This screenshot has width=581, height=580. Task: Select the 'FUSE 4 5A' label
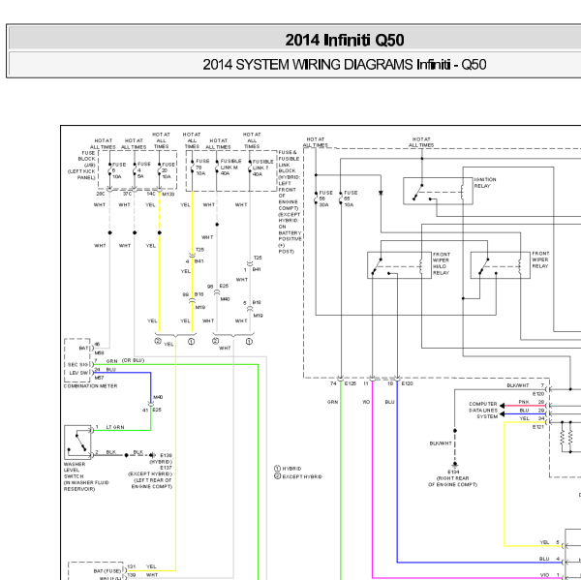pyautogui.click(x=143, y=169)
